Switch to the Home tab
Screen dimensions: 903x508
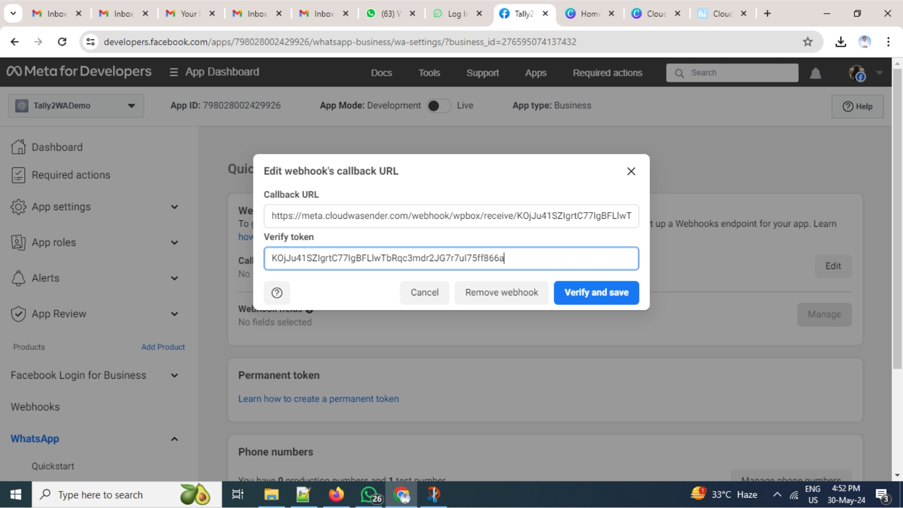[x=590, y=14]
